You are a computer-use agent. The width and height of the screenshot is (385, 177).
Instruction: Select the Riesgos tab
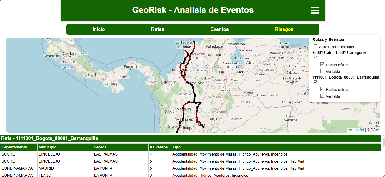(284, 29)
